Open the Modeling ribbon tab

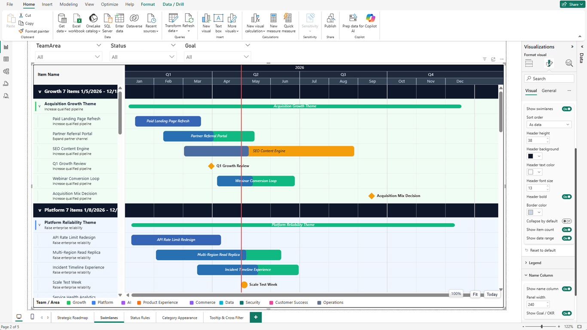coord(69,4)
